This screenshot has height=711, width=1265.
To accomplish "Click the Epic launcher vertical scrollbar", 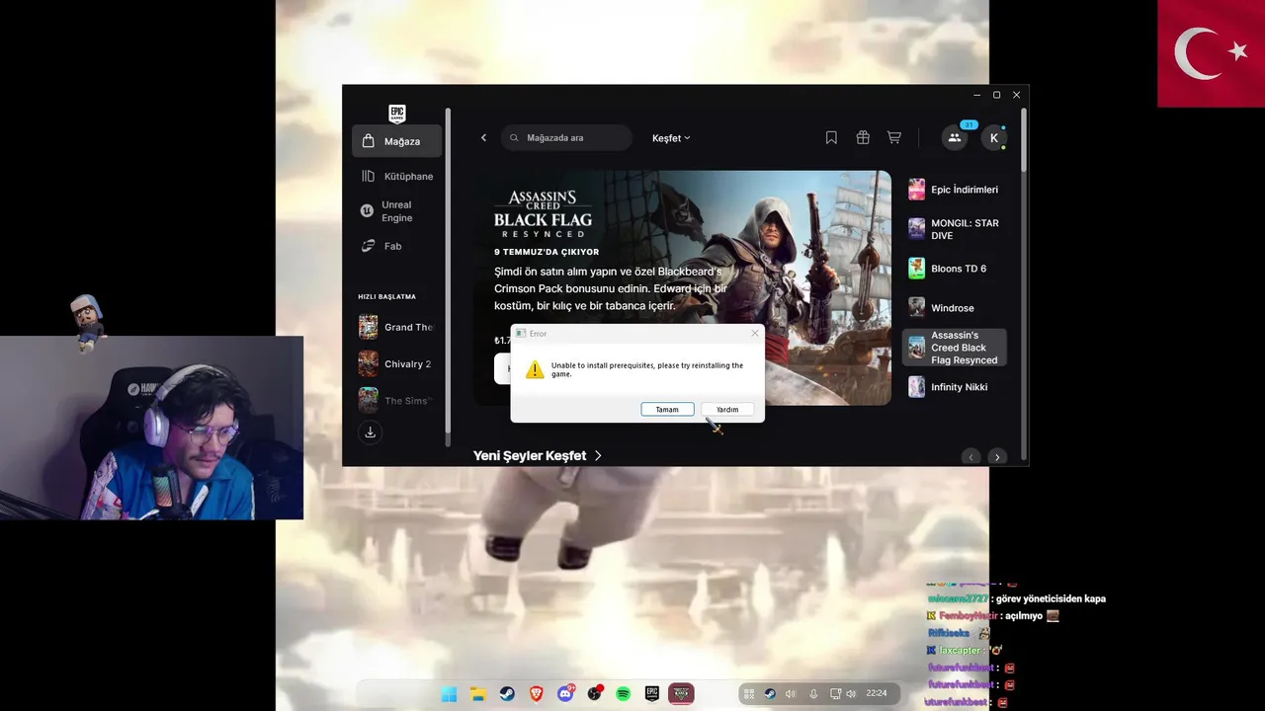I will click(x=1024, y=138).
